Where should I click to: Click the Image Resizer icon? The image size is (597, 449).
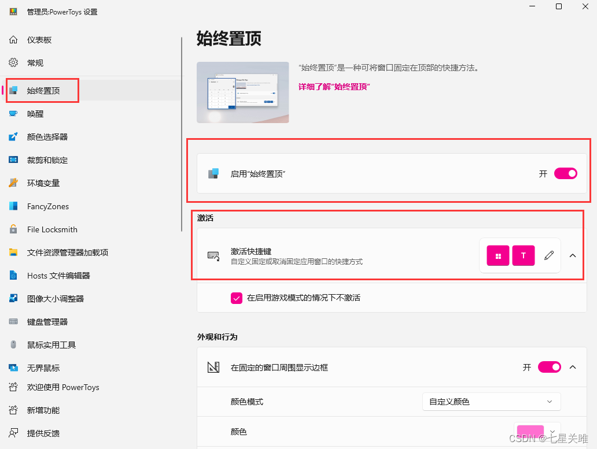(13, 298)
